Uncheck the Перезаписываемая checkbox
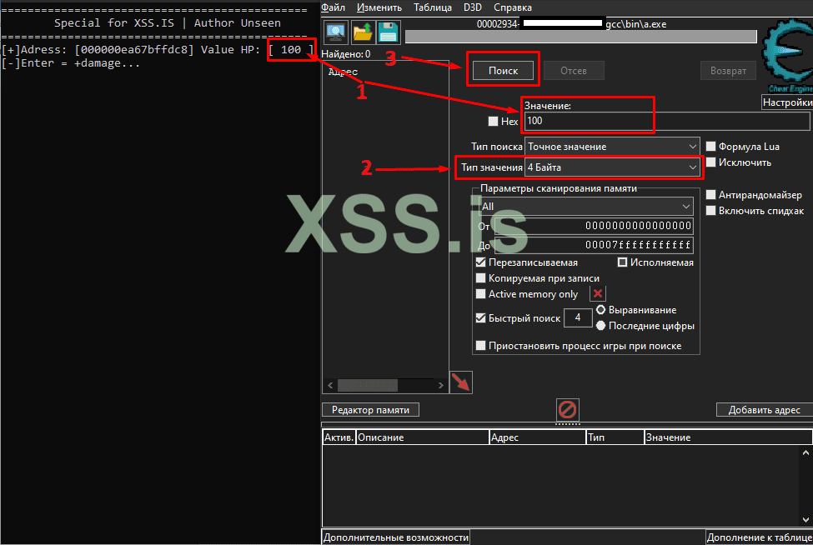The height and width of the screenshot is (545, 813). [x=480, y=262]
